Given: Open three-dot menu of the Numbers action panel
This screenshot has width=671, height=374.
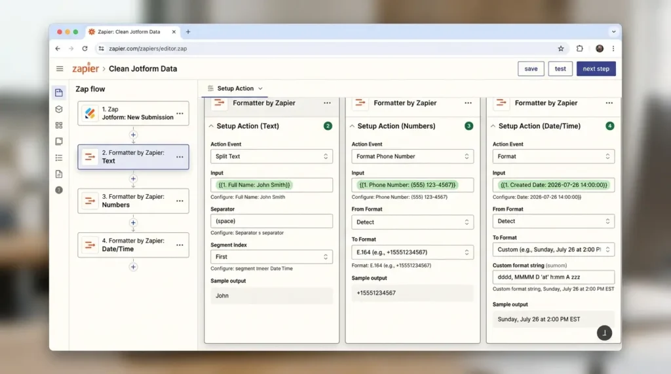Looking at the screenshot, I should tap(468, 103).
